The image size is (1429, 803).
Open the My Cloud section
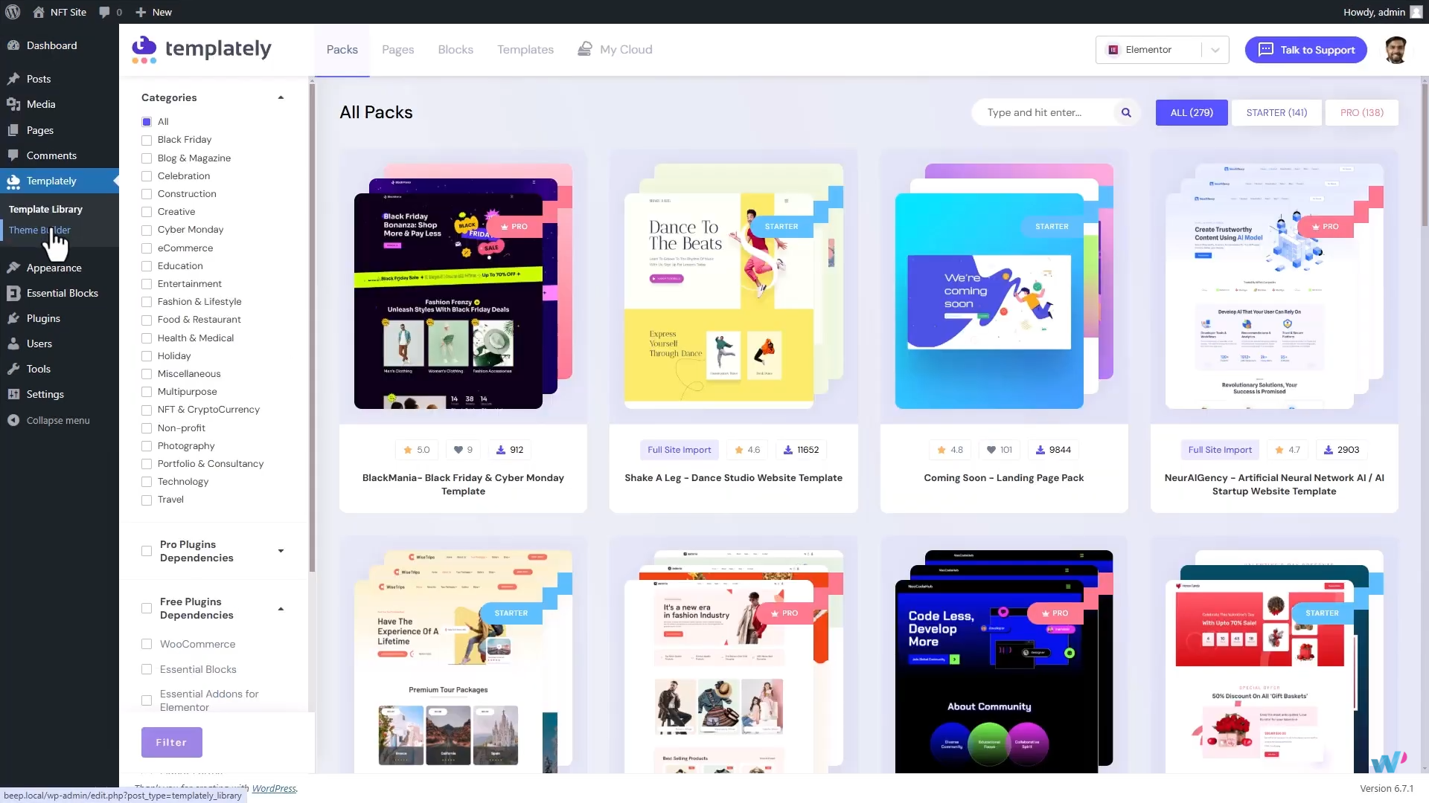coord(615,49)
